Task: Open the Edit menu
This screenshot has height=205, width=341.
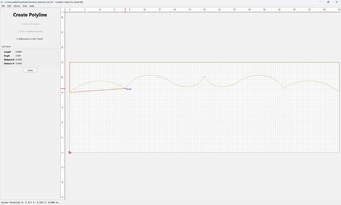Action: [x=9, y=6]
